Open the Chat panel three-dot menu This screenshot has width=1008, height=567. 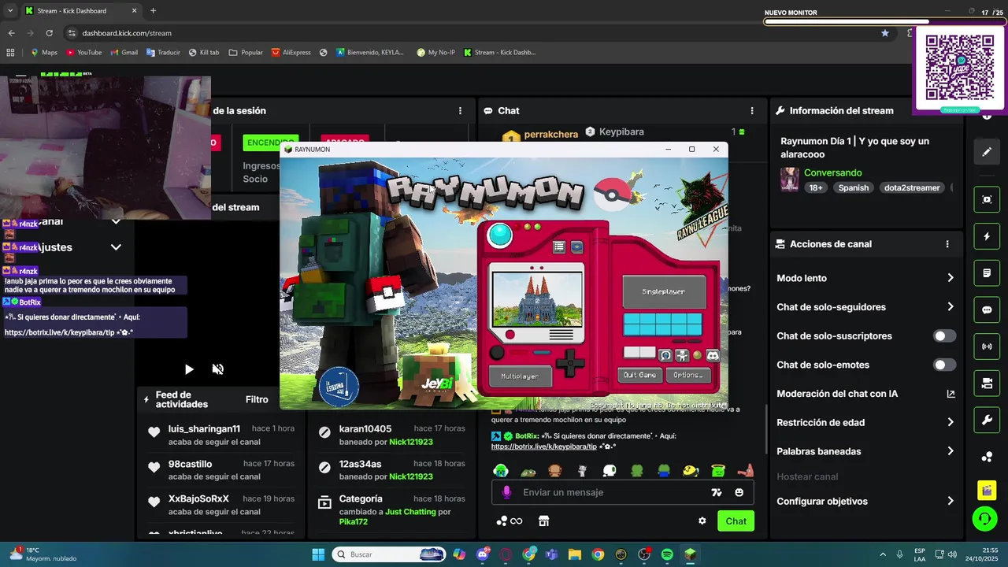(752, 111)
